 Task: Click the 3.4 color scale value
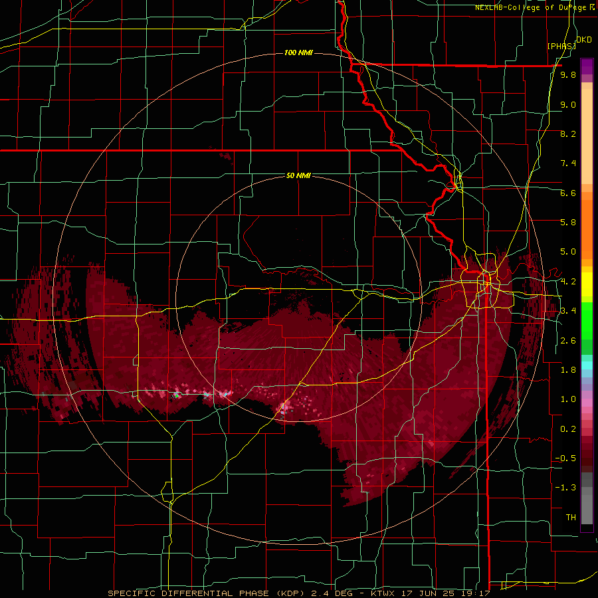(568, 311)
